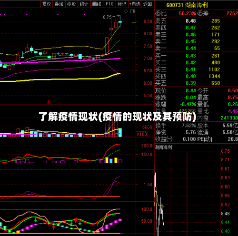This screenshot has width=238, height=236.
Task: Select the 买五 bid row at 8.39
Action: click(x=196, y=83)
